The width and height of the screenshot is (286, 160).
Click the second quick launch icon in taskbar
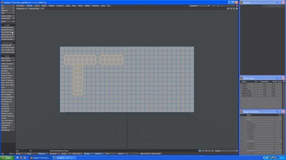(x=21, y=158)
